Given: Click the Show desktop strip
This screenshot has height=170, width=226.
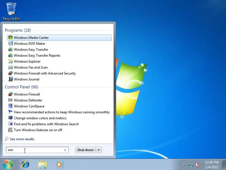Looking at the screenshot, I should [x=224, y=165].
